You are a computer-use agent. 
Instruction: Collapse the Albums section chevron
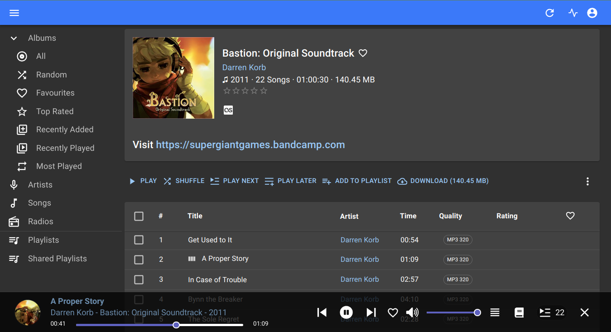14,38
